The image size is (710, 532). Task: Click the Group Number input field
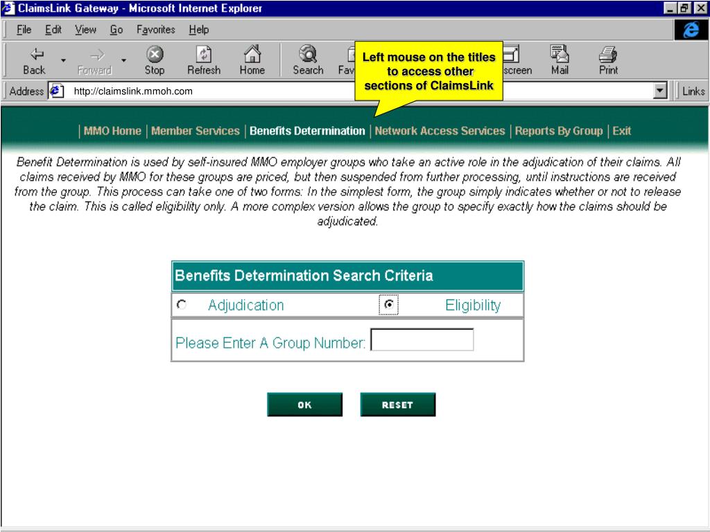coord(422,339)
